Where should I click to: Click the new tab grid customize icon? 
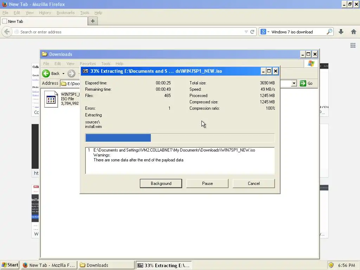pyautogui.click(x=353, y=45)
